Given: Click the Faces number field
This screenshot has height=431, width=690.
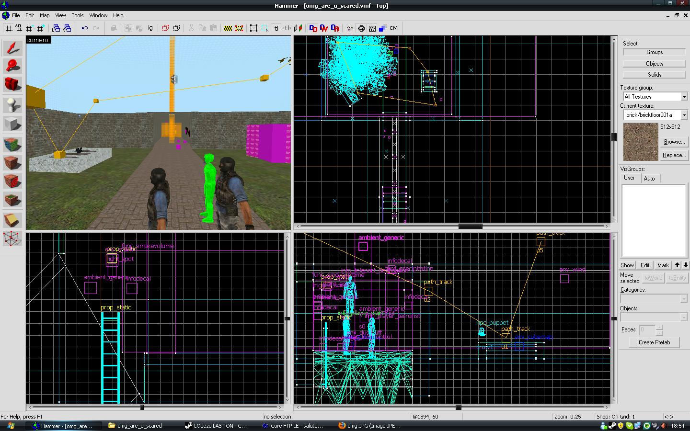Looking at the screenshot, I should 647,329.
